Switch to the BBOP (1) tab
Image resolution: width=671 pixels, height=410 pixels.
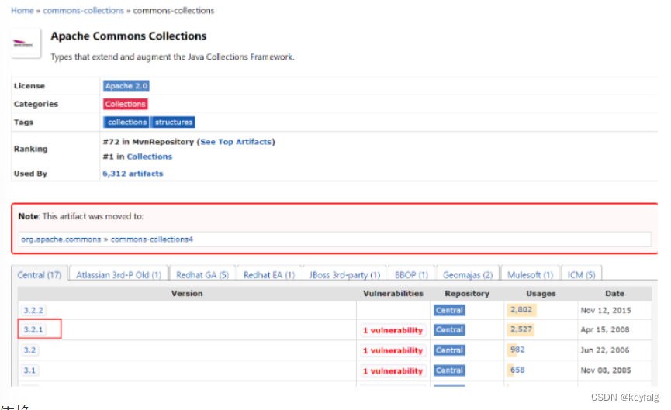click(411, 275)
